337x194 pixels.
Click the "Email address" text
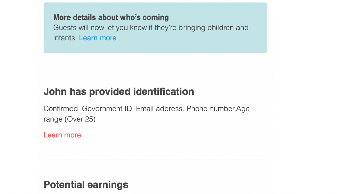tap(159, 109)
